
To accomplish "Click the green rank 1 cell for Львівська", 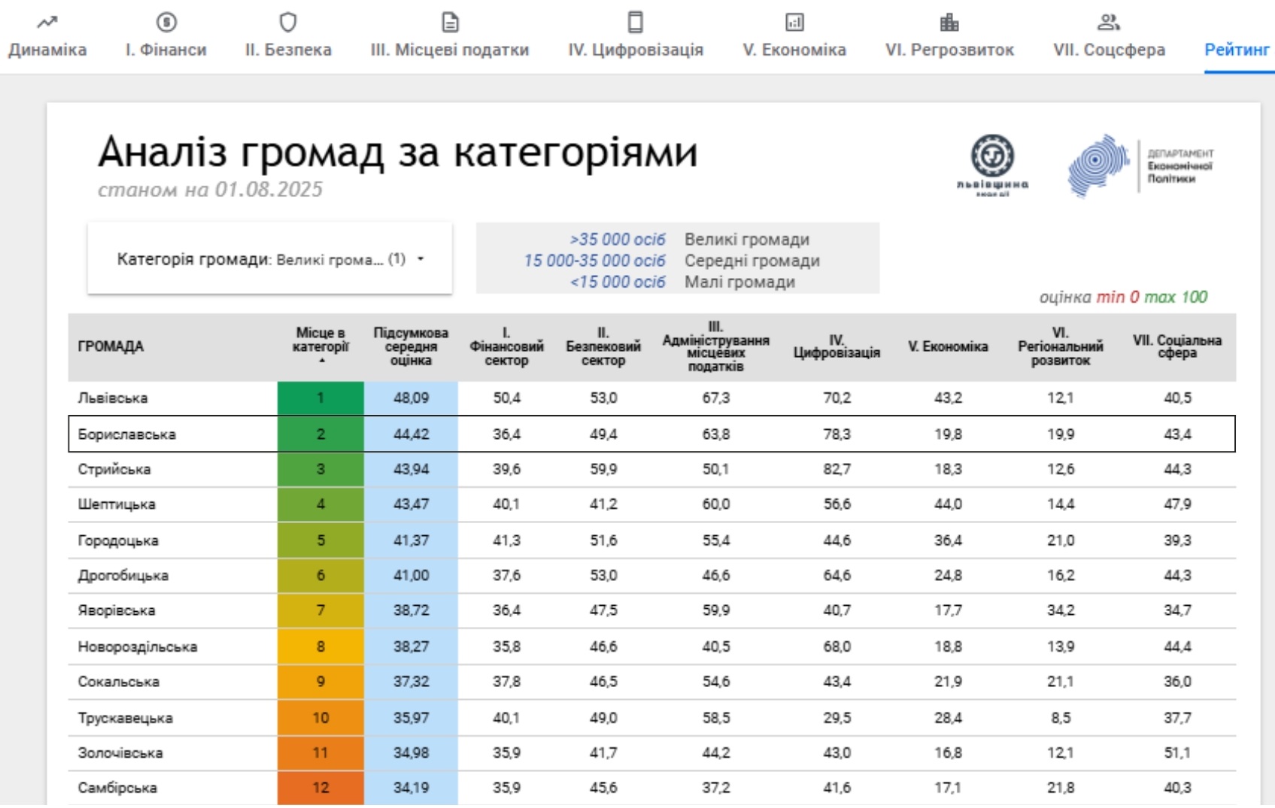I will (x=320, y=398).
